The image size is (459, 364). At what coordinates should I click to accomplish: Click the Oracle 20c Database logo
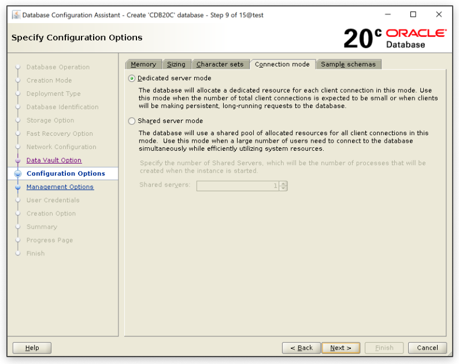click(395, 38)
